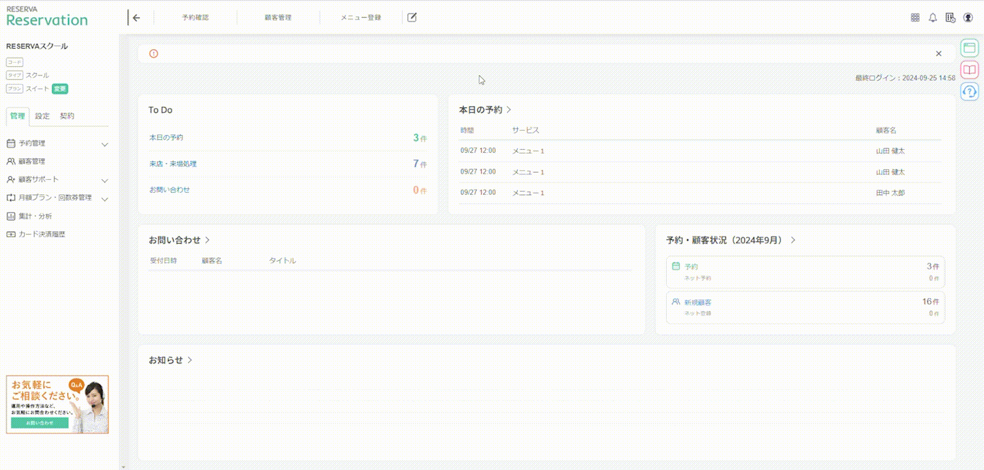Switch to the 管理 tab

pos(17,116)
